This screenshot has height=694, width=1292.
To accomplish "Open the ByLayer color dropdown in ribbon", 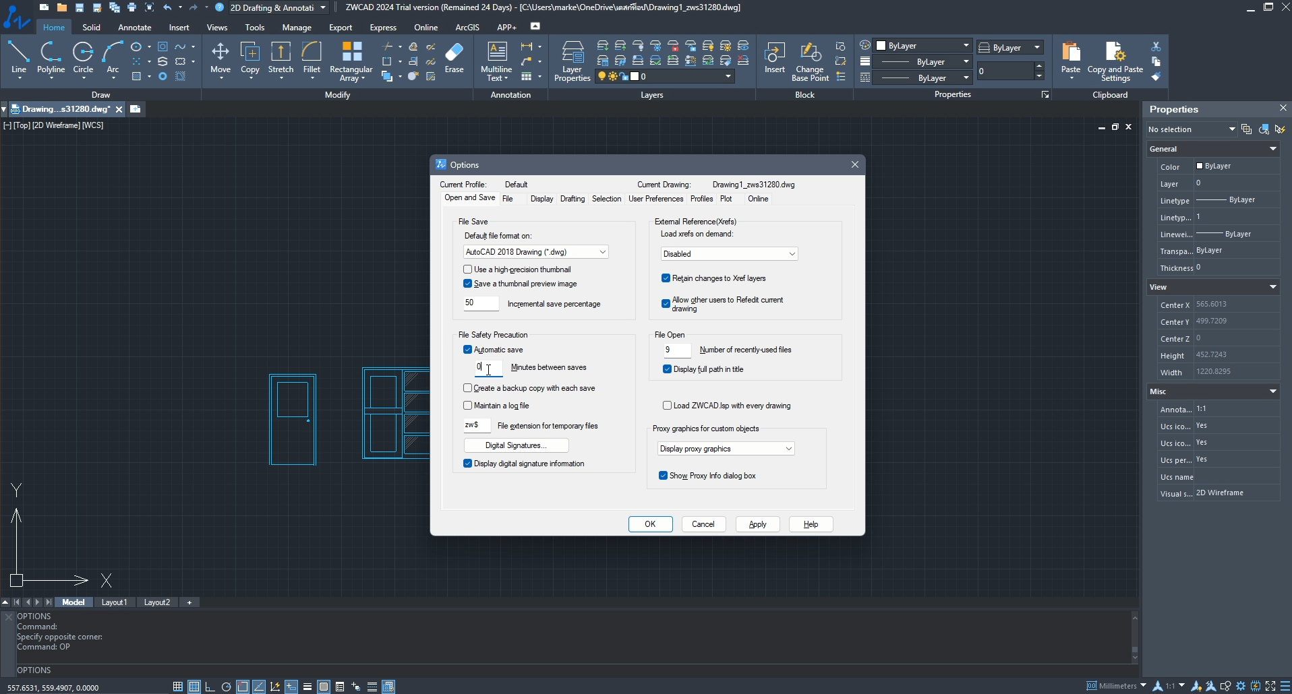I will 923,46.
